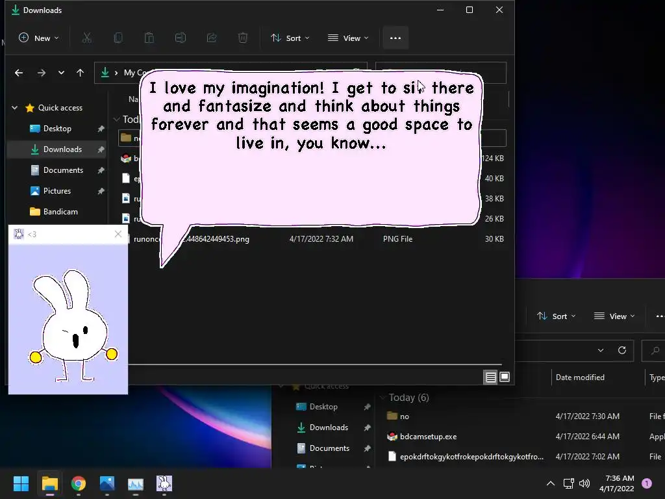This screenshot has width=665, height=499.
Task: Click the Share icon in Downloads toolbar
Action: pyautogui.click(x=212, y=38)
